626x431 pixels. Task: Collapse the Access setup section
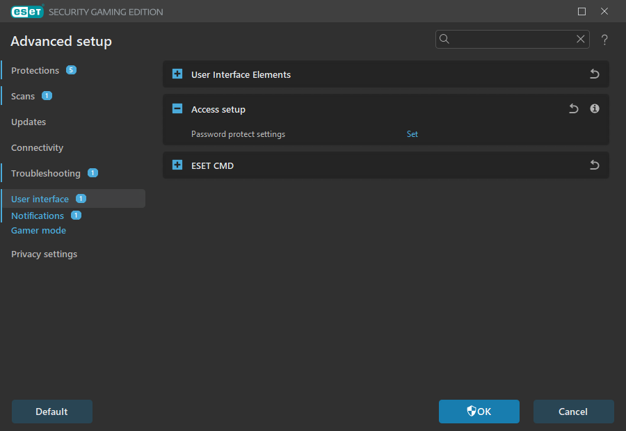(177, 108)
